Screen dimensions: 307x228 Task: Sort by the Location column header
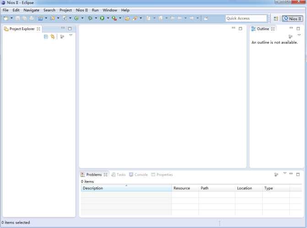(x=248, y=188)
